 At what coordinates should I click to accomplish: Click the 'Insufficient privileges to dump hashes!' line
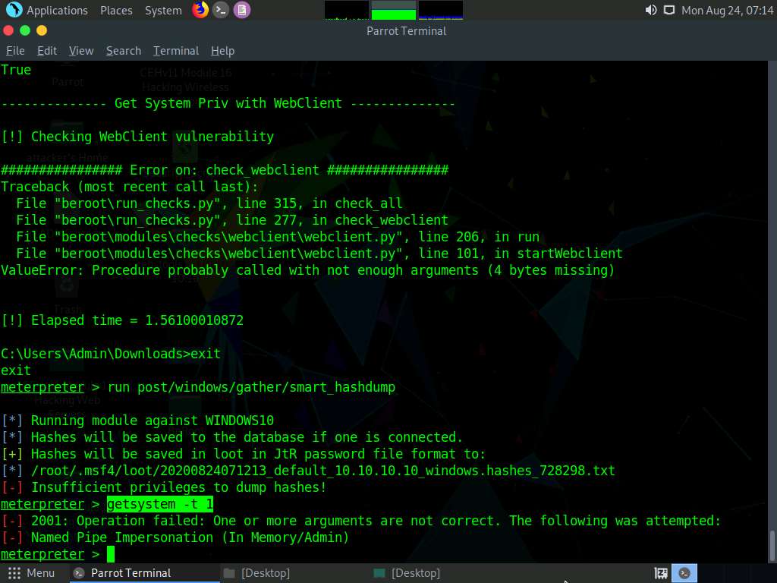pyautogui.click(x=179, y=487)
